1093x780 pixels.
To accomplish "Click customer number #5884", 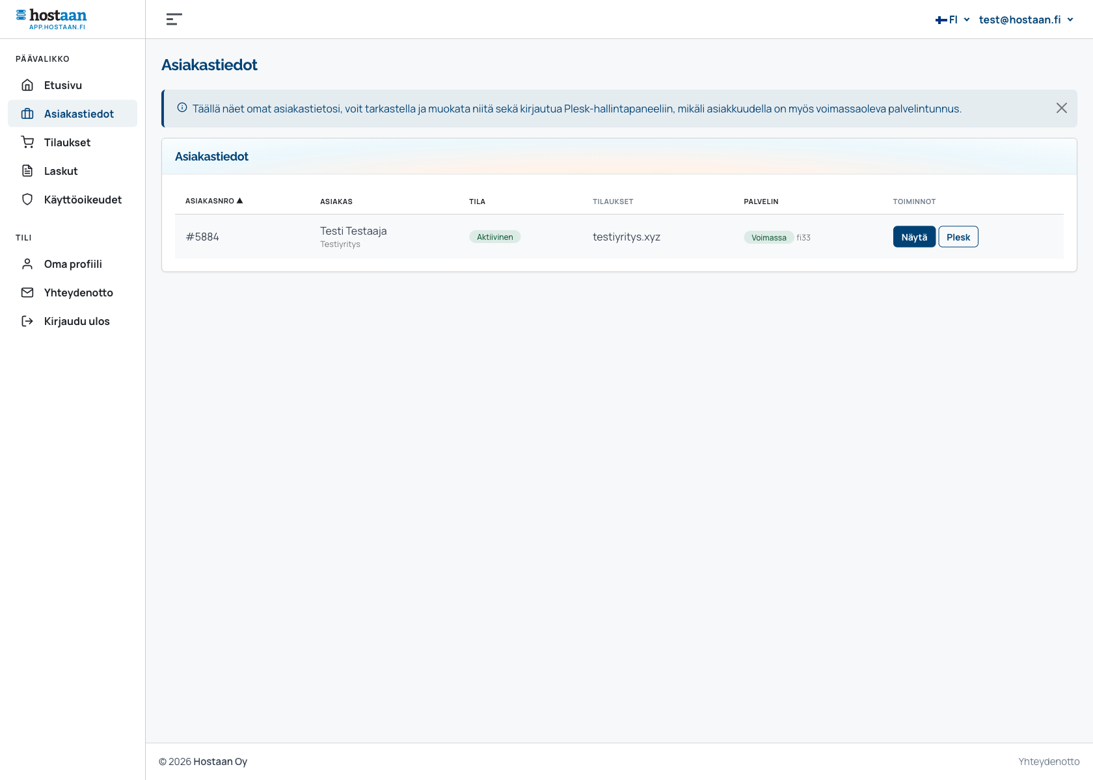I will click(202, 237).
